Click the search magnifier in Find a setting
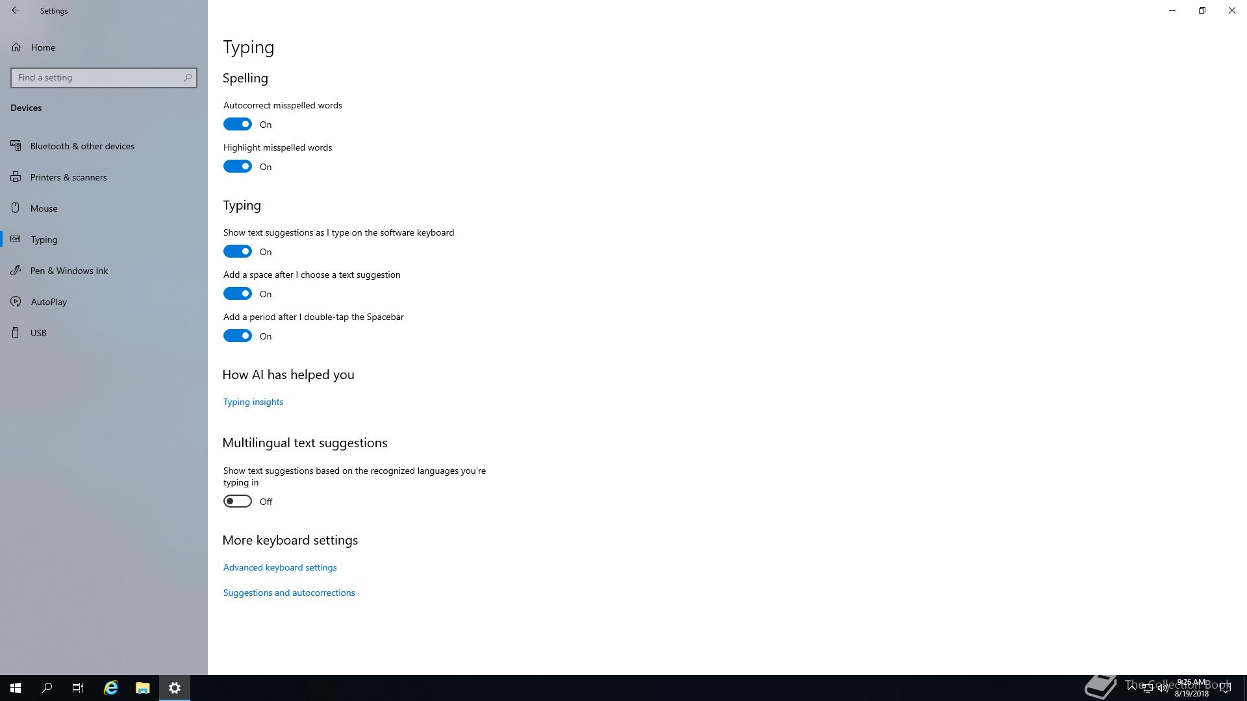1247x701 pixels. coord(188,77)
